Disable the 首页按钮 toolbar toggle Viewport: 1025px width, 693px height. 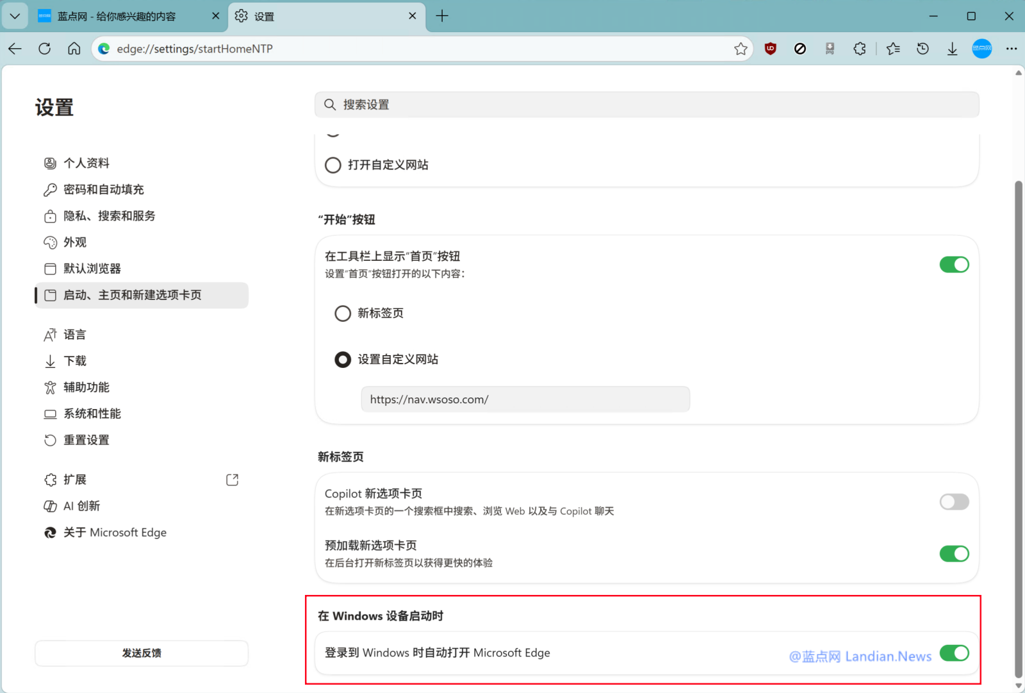(x=954, y=264)
